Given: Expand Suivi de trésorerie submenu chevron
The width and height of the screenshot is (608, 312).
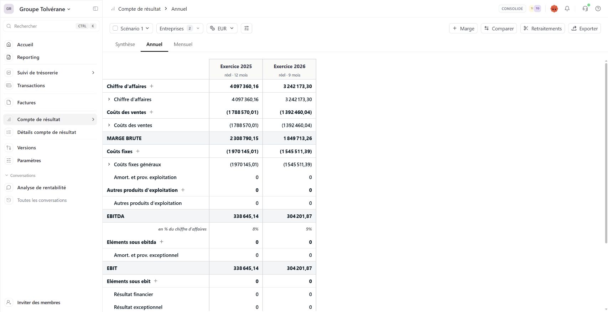Looking at the screenshot, I should point(93,73).
